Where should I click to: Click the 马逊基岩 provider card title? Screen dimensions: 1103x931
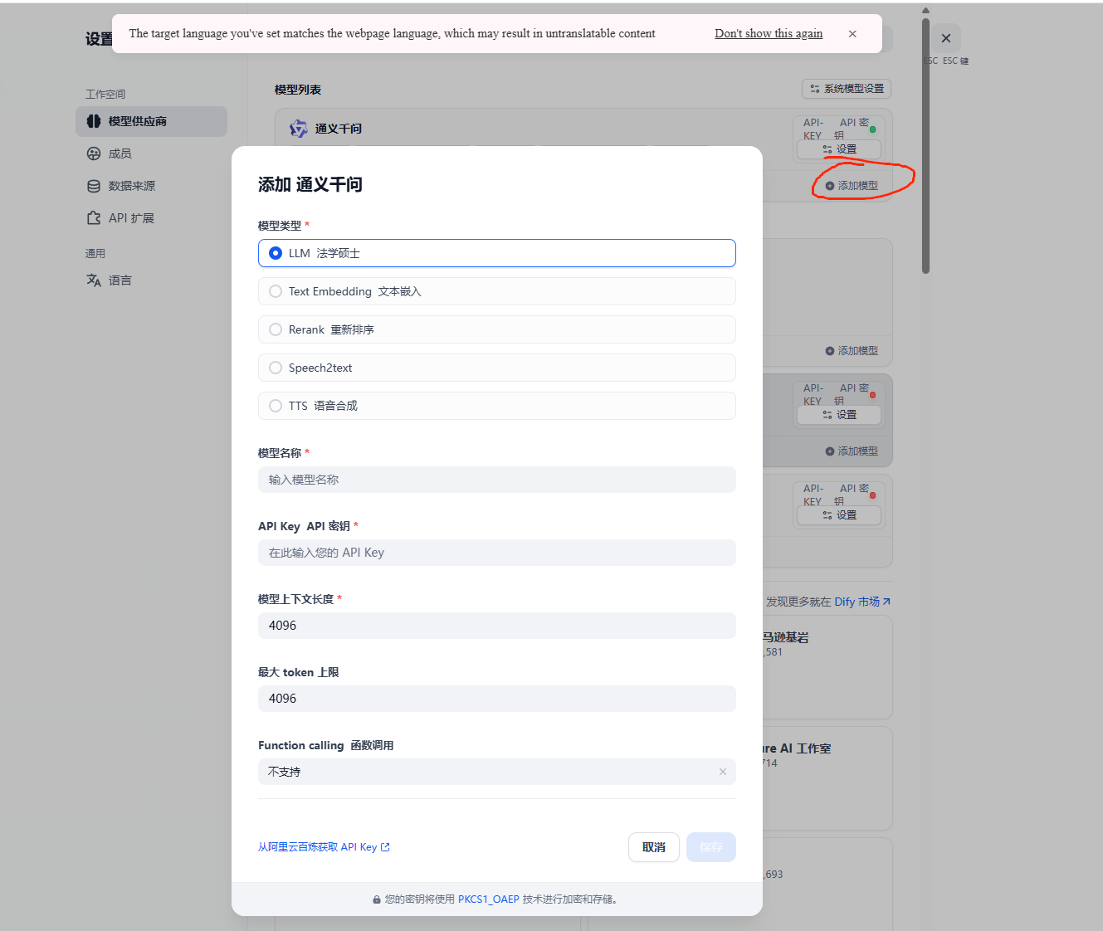click(786, 637)
